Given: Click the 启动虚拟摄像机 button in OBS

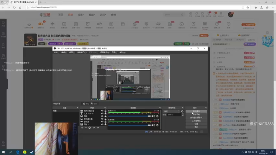Looking at the screenshot, I should click(196, 117).
